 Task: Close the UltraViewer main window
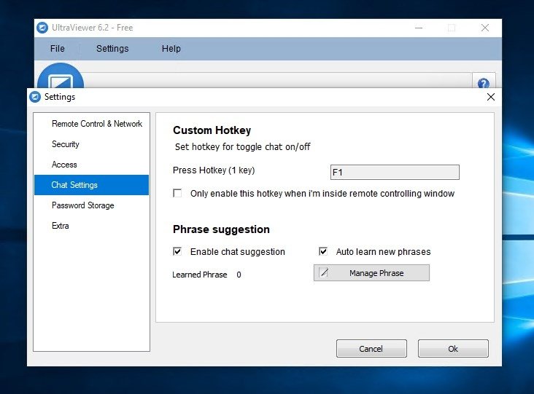485,28
